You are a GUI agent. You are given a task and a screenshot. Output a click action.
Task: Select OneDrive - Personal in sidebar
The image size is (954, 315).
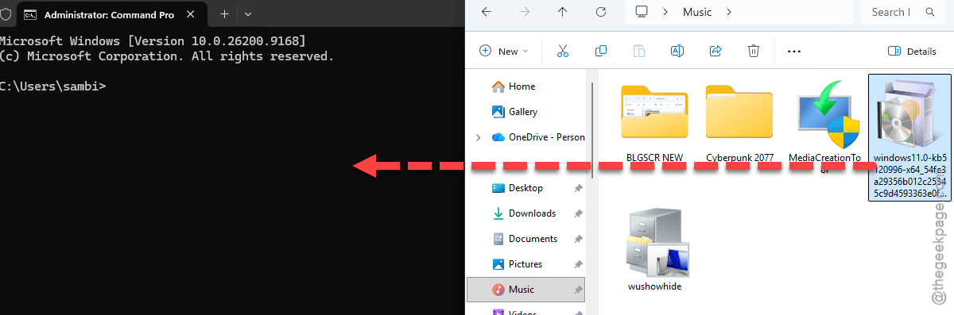537,136
